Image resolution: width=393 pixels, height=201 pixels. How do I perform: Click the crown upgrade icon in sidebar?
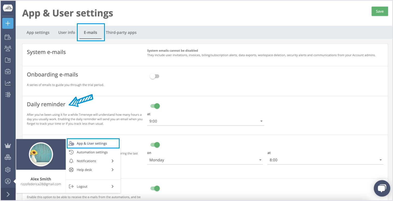tap(8, 146)
